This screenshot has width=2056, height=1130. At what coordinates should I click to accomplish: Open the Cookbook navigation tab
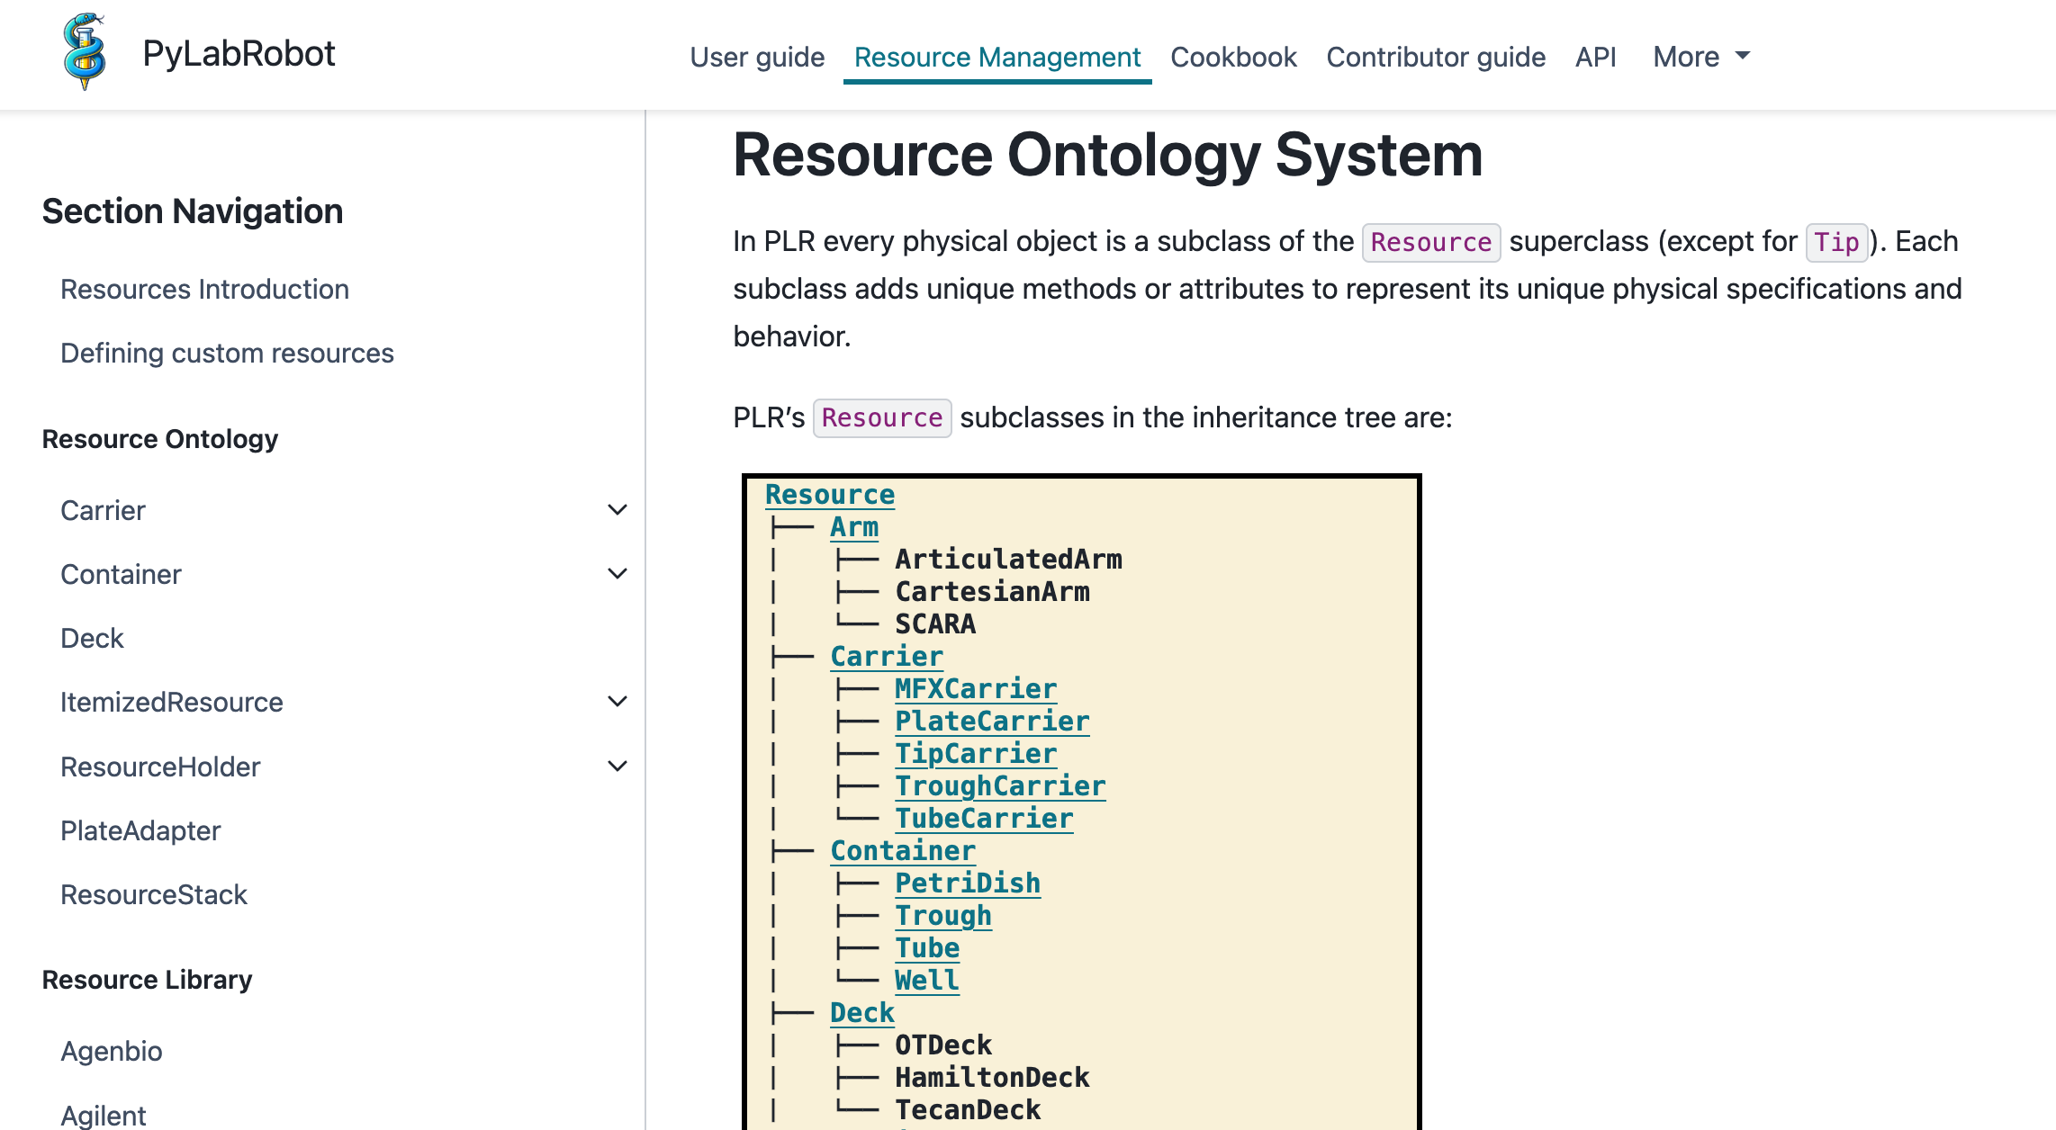1233,57
